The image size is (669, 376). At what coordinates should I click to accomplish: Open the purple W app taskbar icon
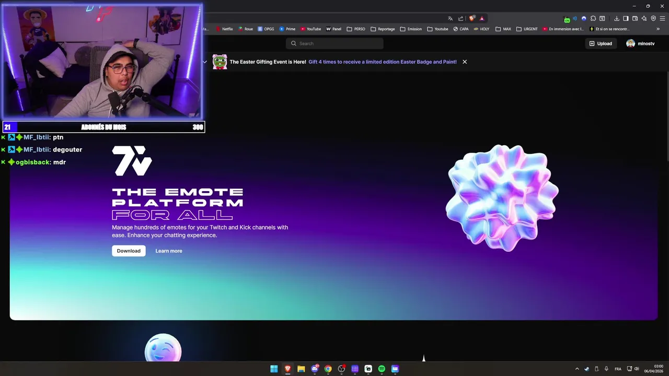395,369
